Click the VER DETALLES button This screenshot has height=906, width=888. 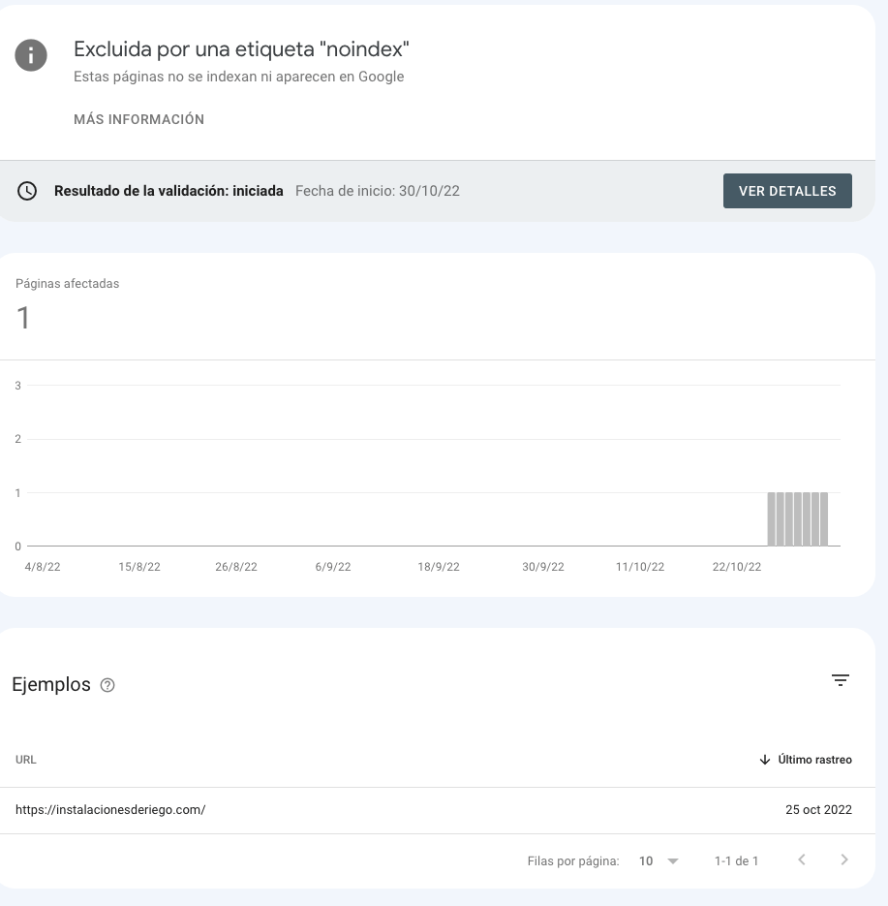click(787, 191)
